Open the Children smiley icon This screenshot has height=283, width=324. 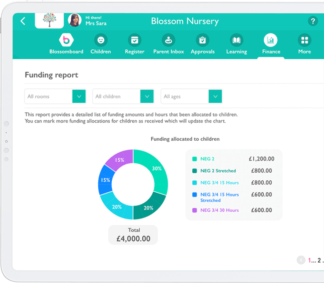pyautogui.click(x=100, y=41)
